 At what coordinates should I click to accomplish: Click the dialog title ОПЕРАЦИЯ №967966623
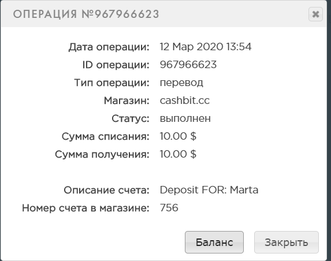point(86,14)
